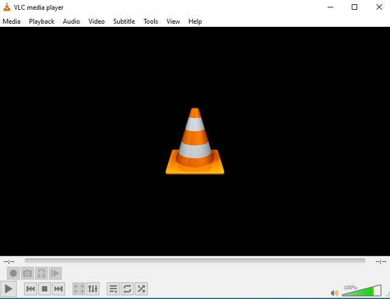Image resolution: width=390 pixels, height=299 pixels.
Task: Show extended settings and effects
Action: pyautogui.click(x=93, y=289)
